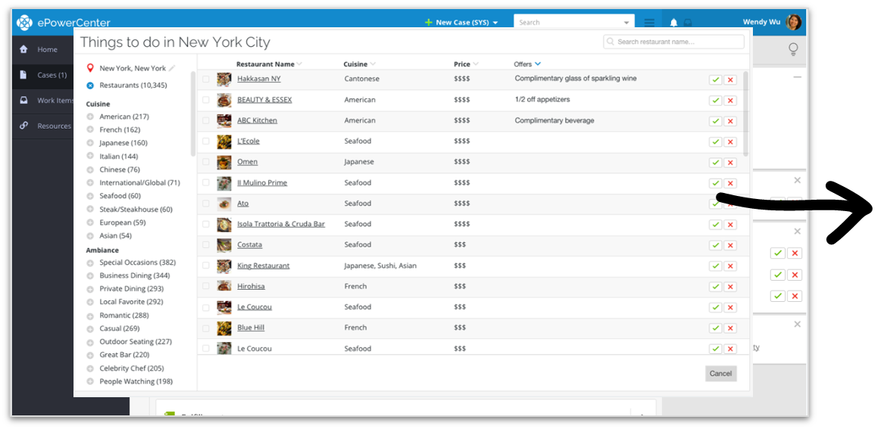Viewport: 887px width, 429px height.
Task: Reject ABC Kitchen with red X
Action: pos(730,121)
